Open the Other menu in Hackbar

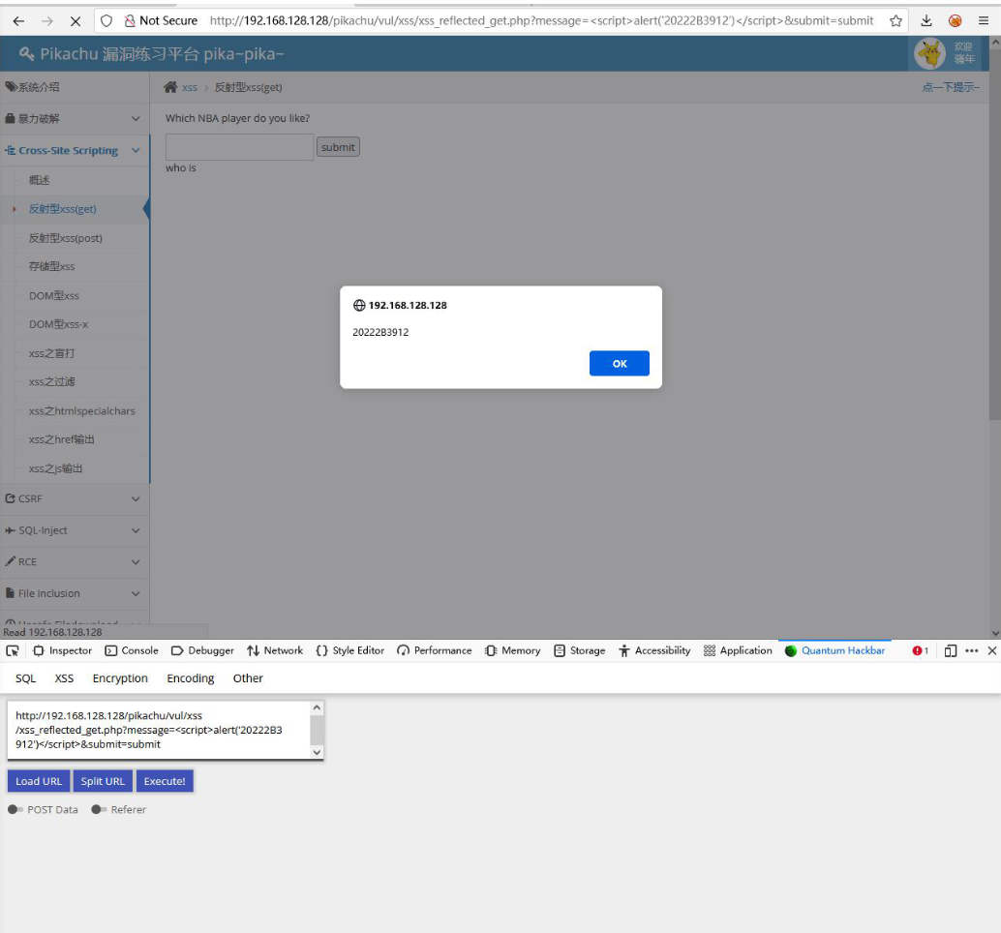tap(248, 678)
